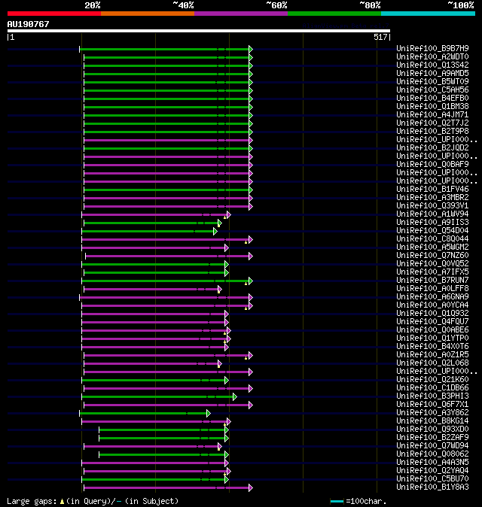Image resolution: width=482 pixels, height=507 pixels.
Task: Click the UniRef100_Q2L068 label
Action: coord(432,363)
